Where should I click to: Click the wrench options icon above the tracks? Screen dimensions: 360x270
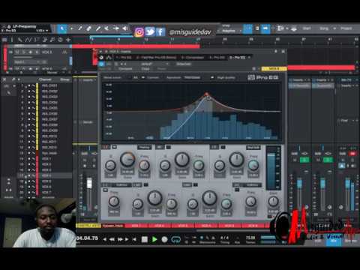point(19,40)
